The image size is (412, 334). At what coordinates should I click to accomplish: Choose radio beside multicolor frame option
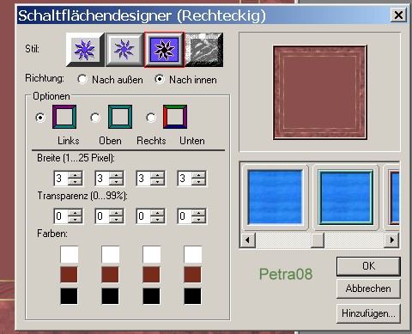[151, 118]
